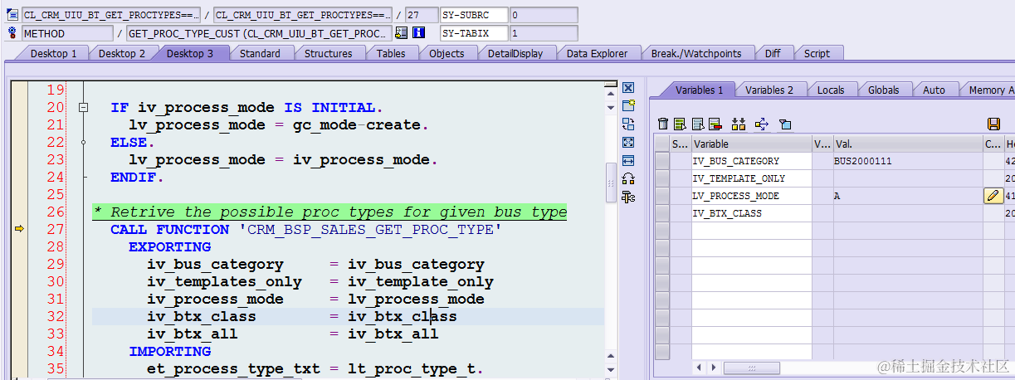
Task: Click the program document icon at top left
Action: (x=12, y=15)
